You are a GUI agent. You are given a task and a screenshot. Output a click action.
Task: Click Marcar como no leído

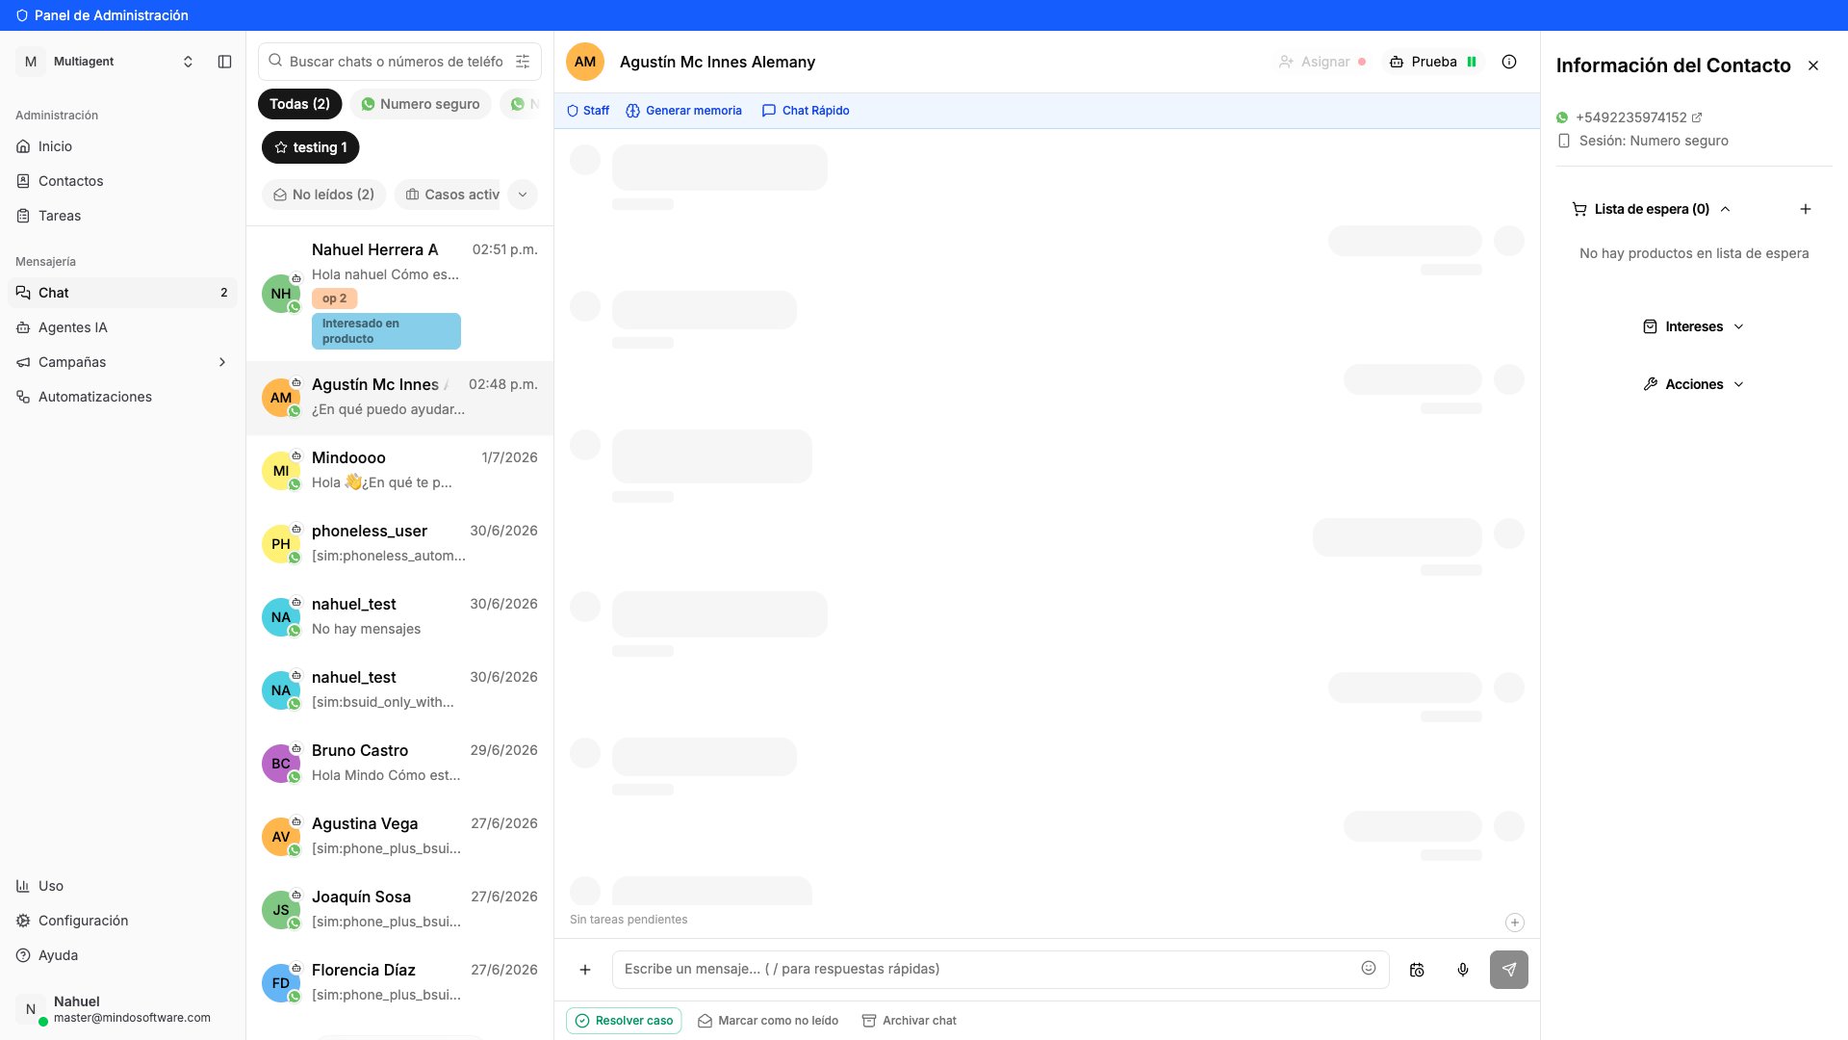768,1021
